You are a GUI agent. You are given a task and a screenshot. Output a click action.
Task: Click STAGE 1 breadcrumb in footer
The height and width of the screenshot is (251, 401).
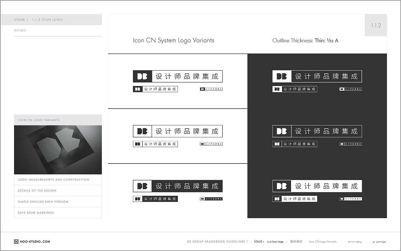click(x=259, y=242)
